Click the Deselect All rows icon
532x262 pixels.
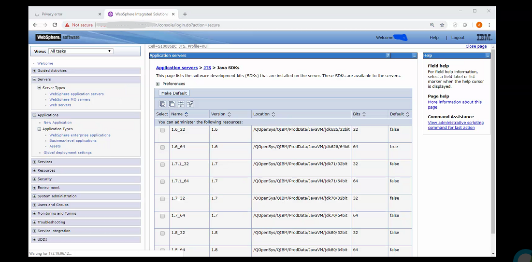(x=172, y=104)
